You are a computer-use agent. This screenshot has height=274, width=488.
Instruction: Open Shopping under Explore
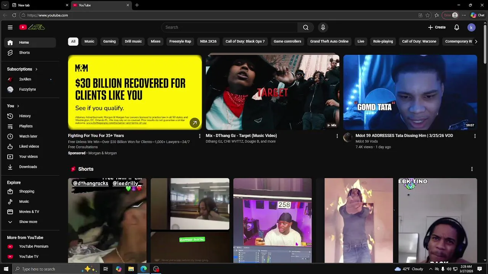(x=30, y=191)
